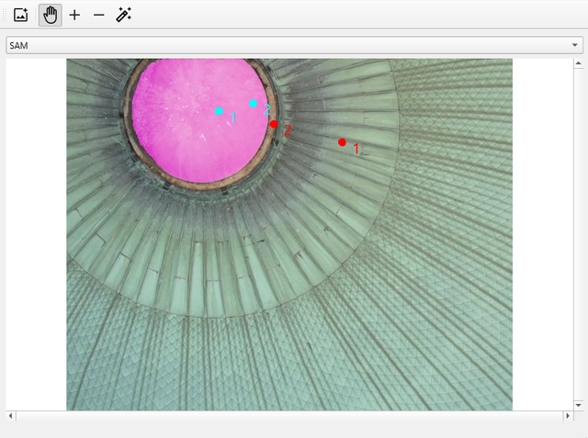588x438 pixels.
Task: Click the cyan positive point 2
Action: click(254, 104)
